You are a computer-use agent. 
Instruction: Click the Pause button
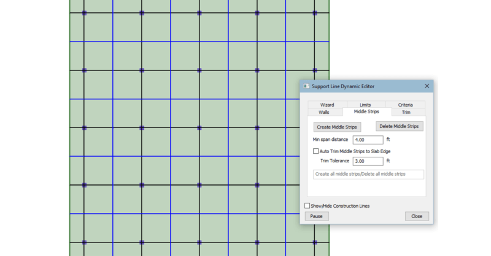317,216
